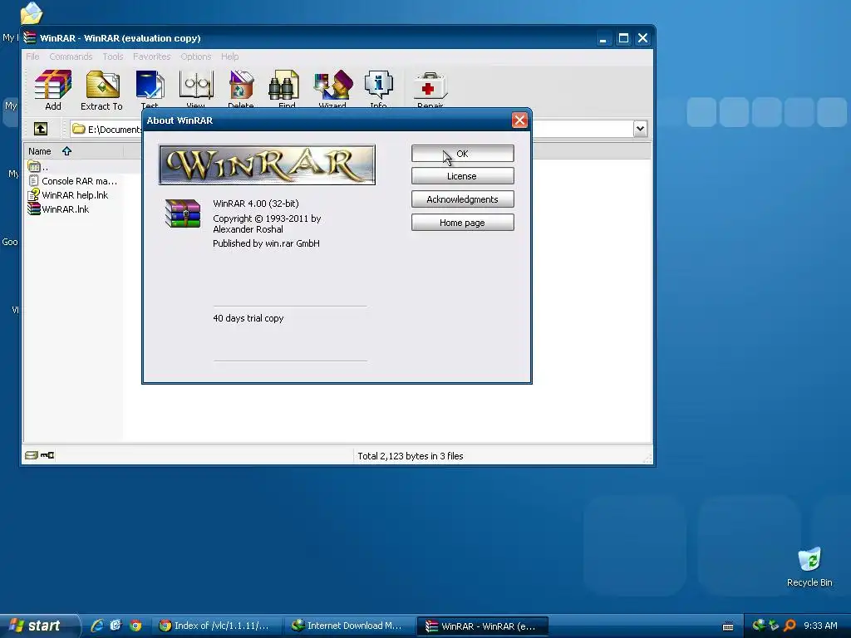Click the second system tray icon
The image size is (851, 638).
pyautogui.click(x=774, y=626)
